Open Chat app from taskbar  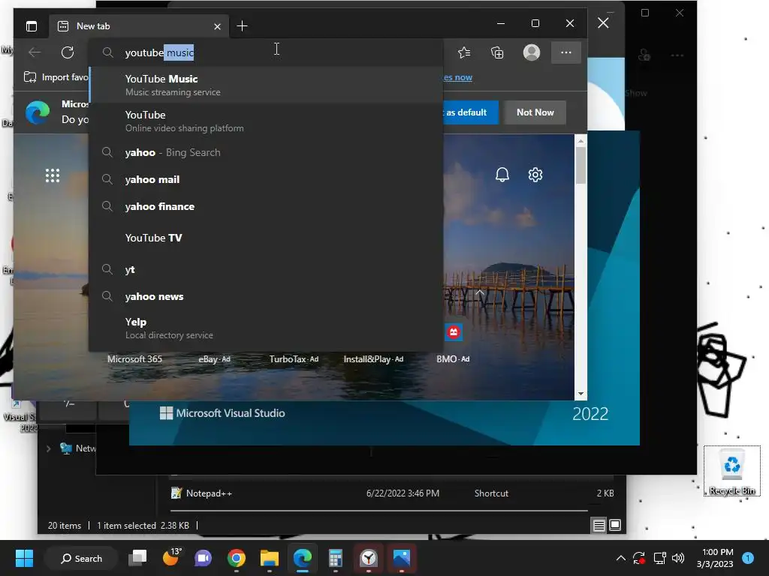pyautogui.click(x=203, y=558)
